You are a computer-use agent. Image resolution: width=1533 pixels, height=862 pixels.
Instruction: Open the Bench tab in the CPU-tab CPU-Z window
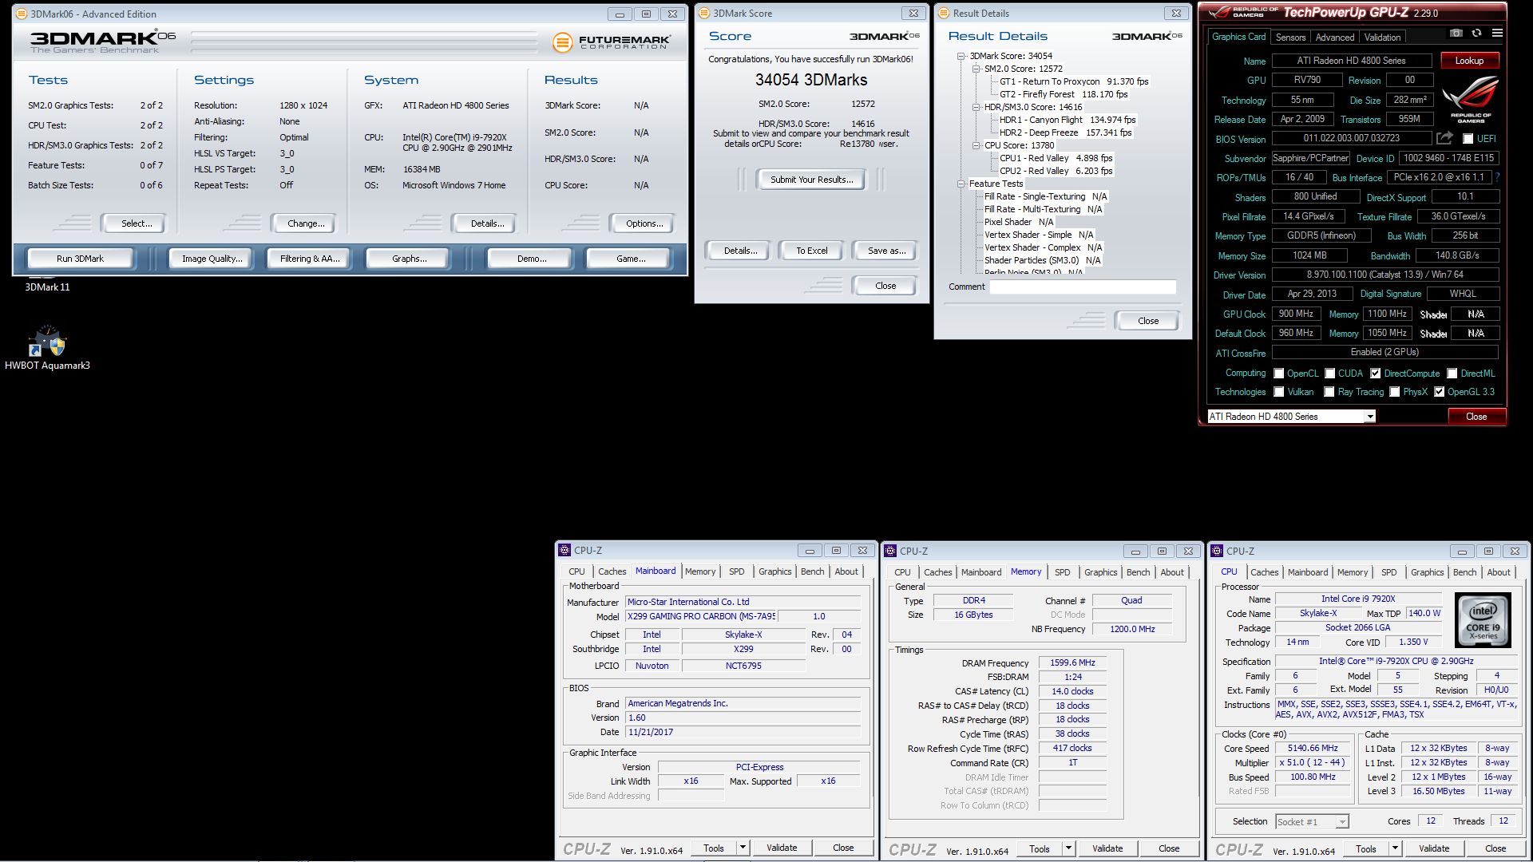[1464, 572]
